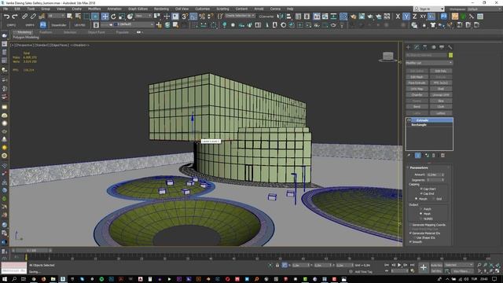Screen dimensions: 503x283
Task: Click the Auto Key button
Action: [436, 266]
